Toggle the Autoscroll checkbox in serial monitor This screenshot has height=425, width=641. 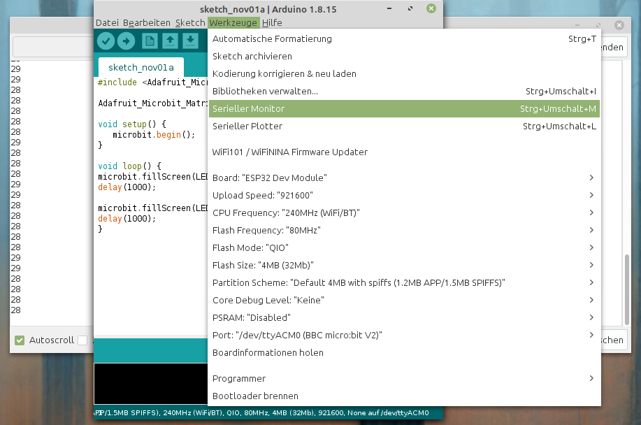[20, 340]
